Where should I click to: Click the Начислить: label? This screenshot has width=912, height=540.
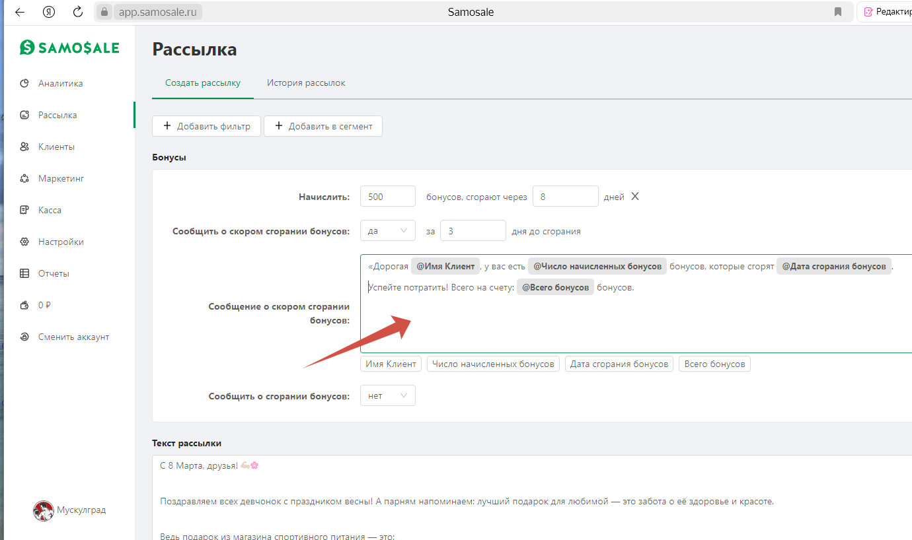pos(324,197)
